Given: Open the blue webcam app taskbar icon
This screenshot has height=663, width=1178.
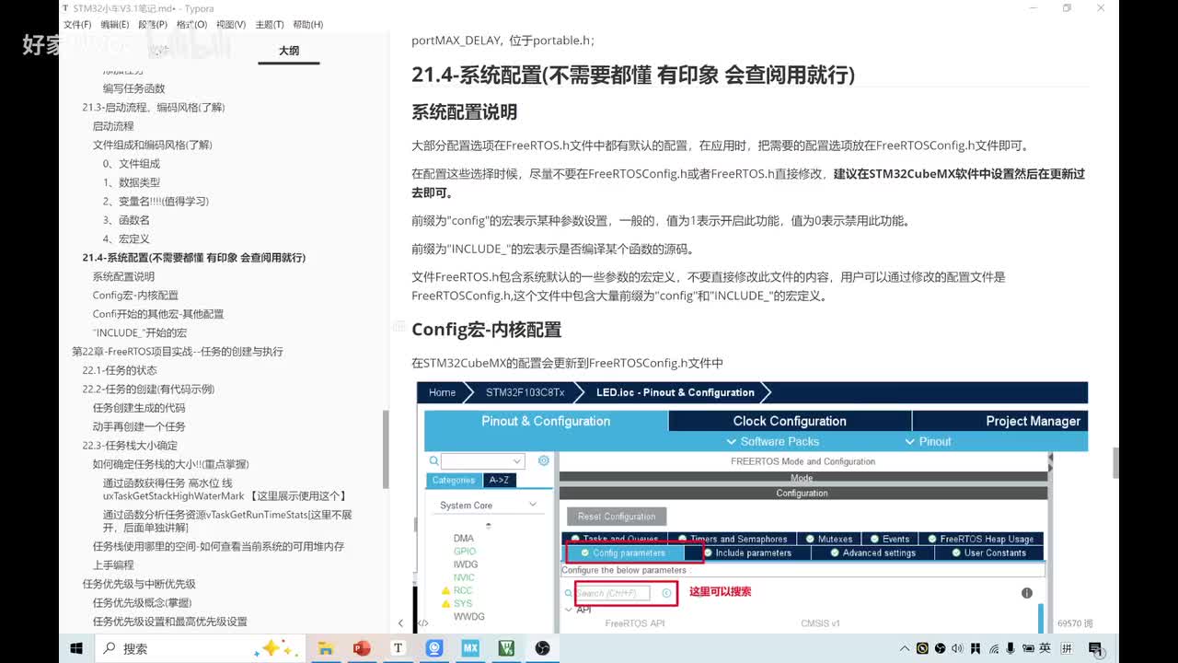Looking at the screenshot, I should 434,648.
